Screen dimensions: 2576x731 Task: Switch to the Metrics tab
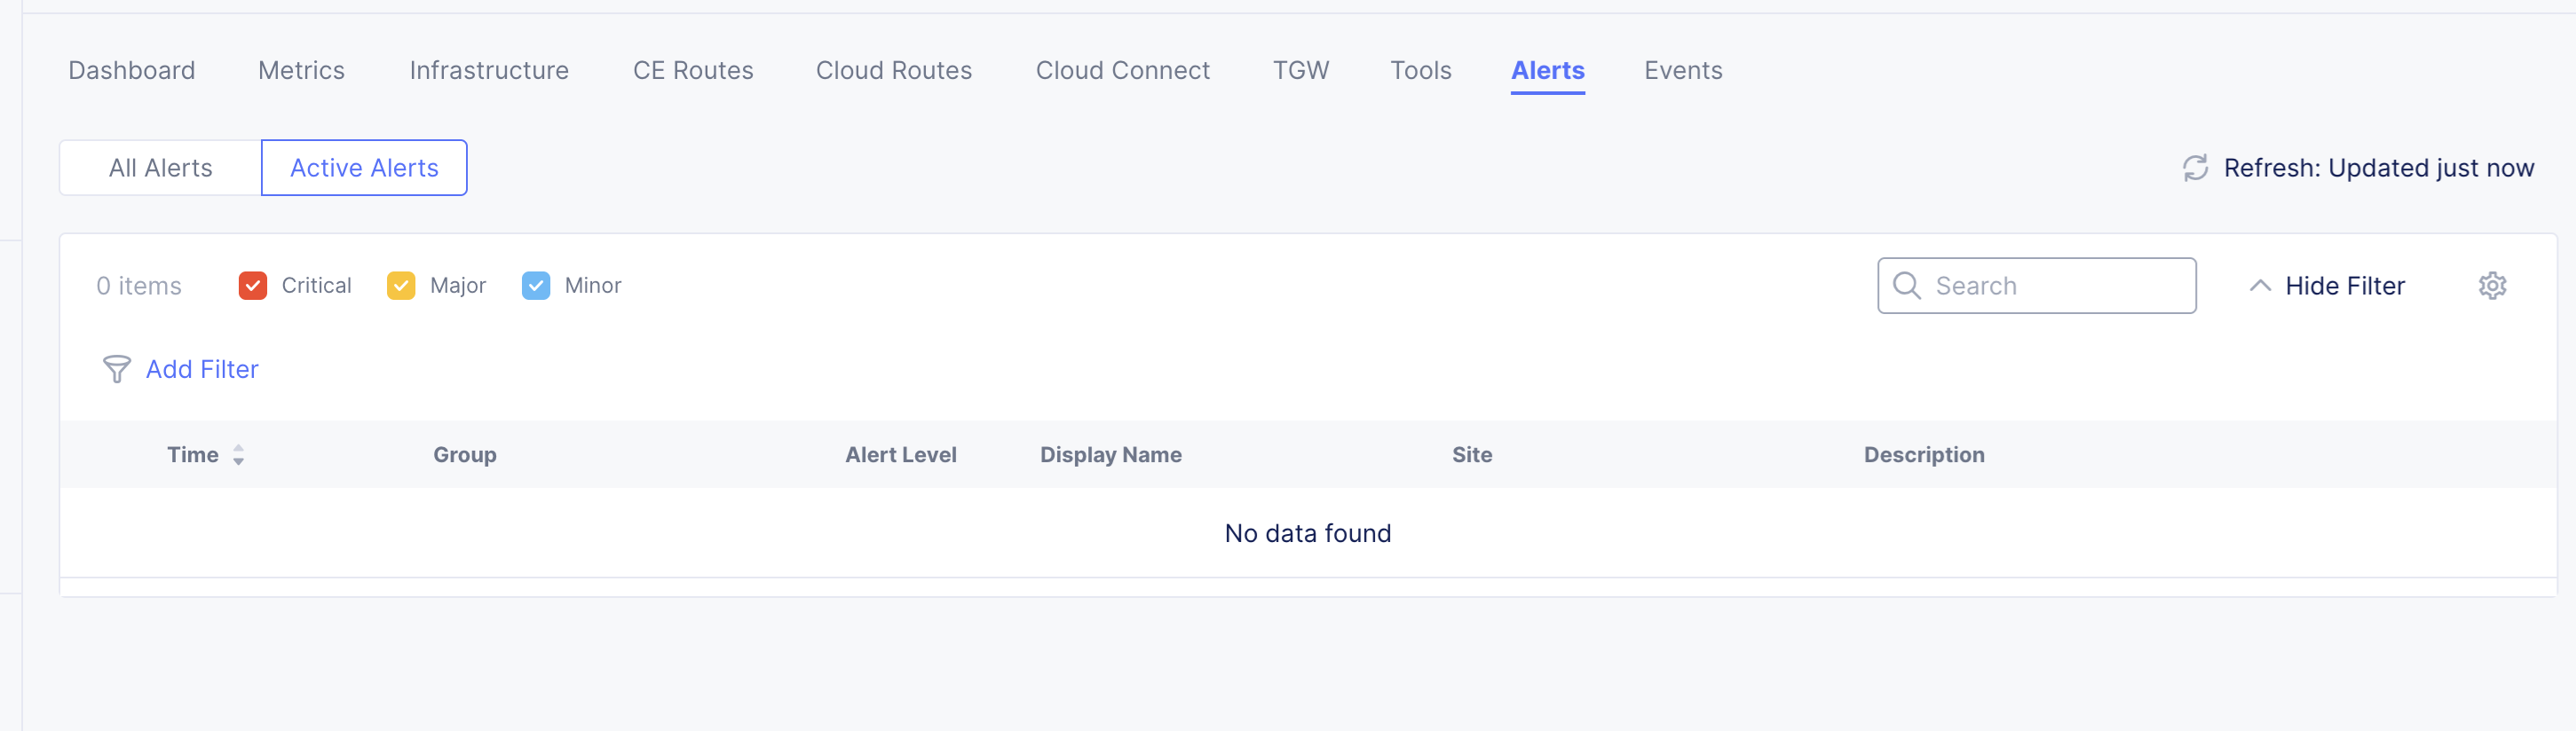point(301,71)
